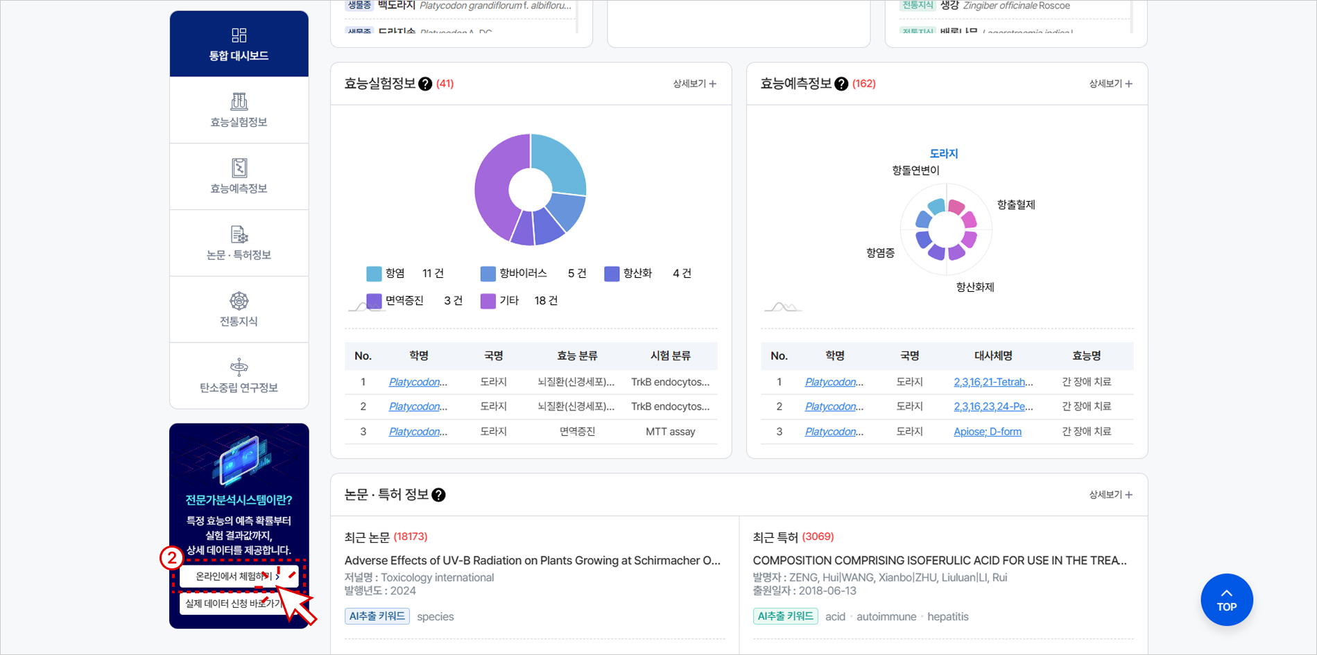This screenshot has width=1317, height=655.
Task: Click the 기타 purple color swatch
Action: pos(487,300)
